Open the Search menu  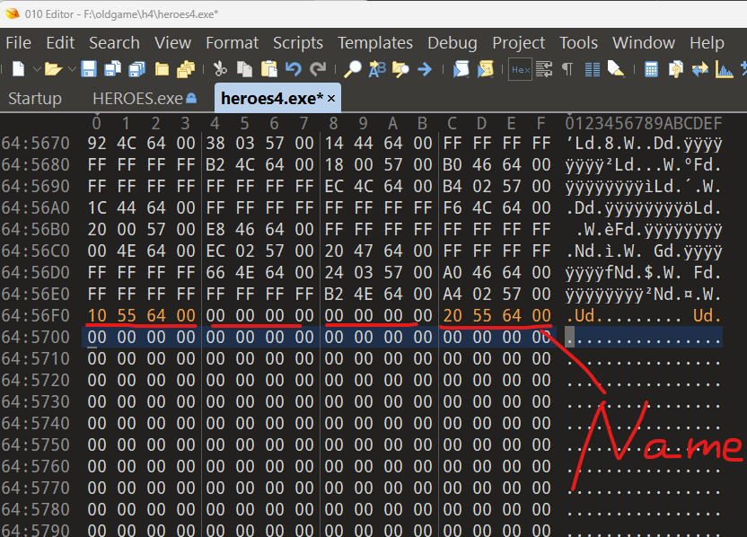pyautogui.click(x=114, y=43)
